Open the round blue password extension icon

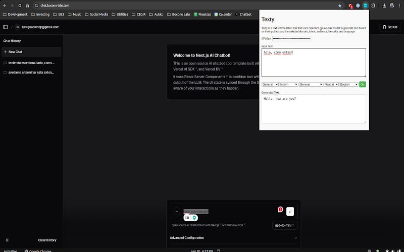pyautogui.click(x=358, y=6)
